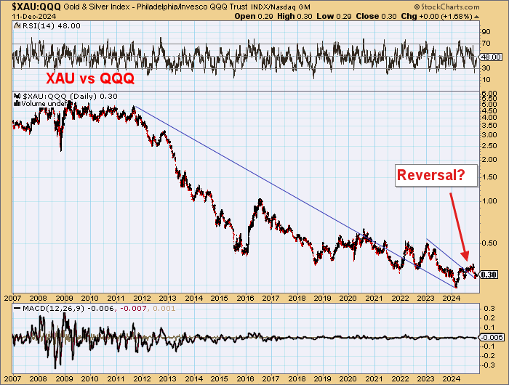Click the '$XAU:QQQ (Daily) 0.30' legend

click(x=70, y=97)
